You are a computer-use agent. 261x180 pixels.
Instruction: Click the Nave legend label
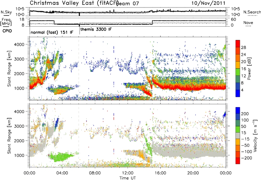tap(248, 22)
